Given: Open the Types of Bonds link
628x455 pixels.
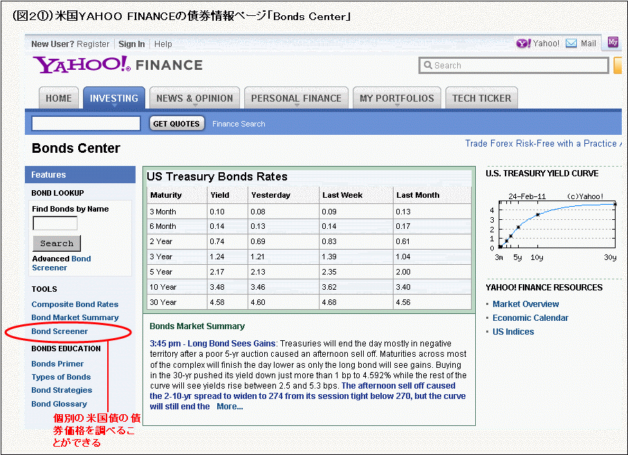Looking at the screenshot, I should [61, 377].
